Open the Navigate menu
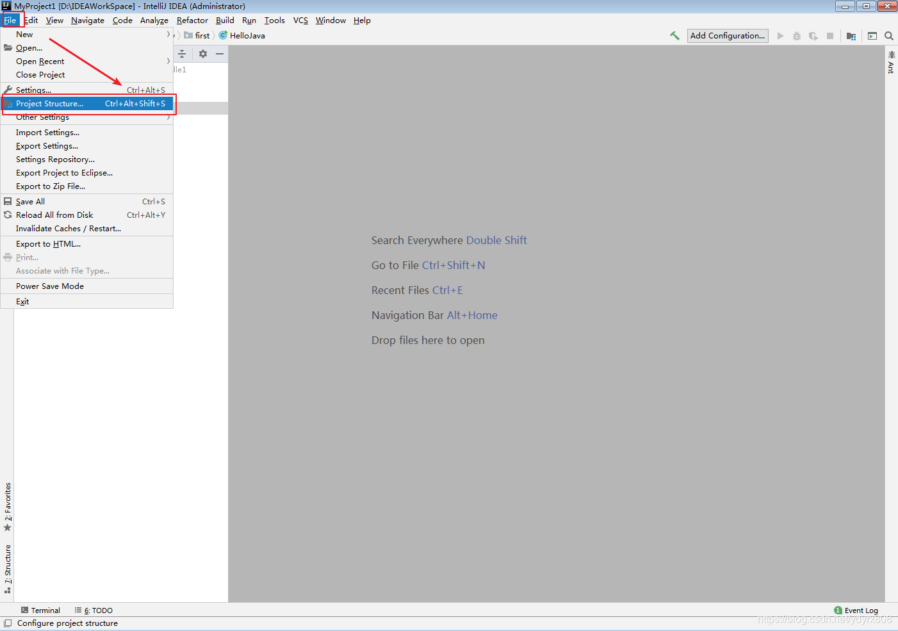The height and width of the screenshot is (631, 898). click(88, 20)
